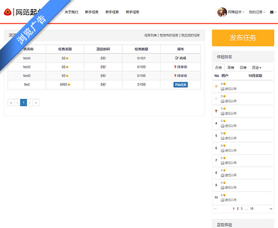Click the edit pencil icon in test4 row
The image size is (278, 228).
(176, 58)
